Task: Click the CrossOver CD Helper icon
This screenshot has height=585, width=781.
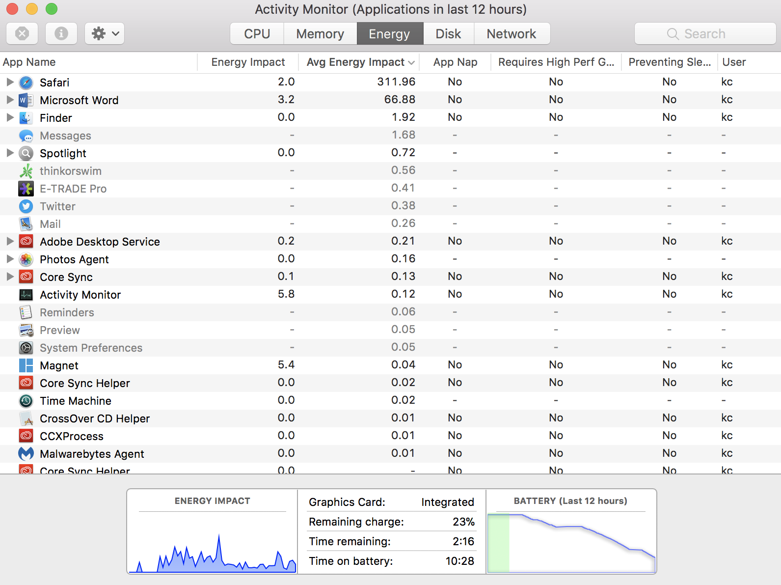Action: (x=26, y=418)
